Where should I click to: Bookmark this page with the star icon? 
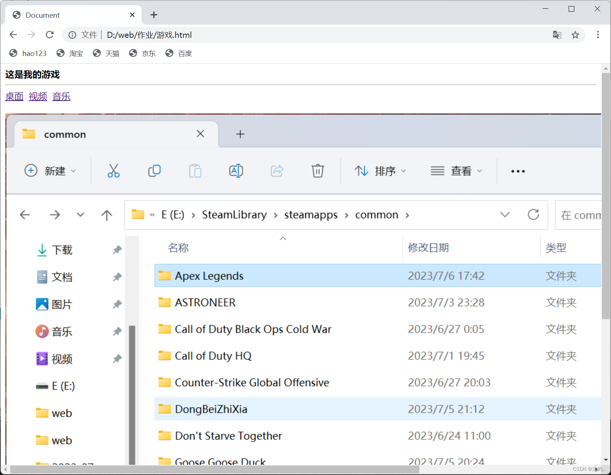pyautogui.click(x=575, y=35)
